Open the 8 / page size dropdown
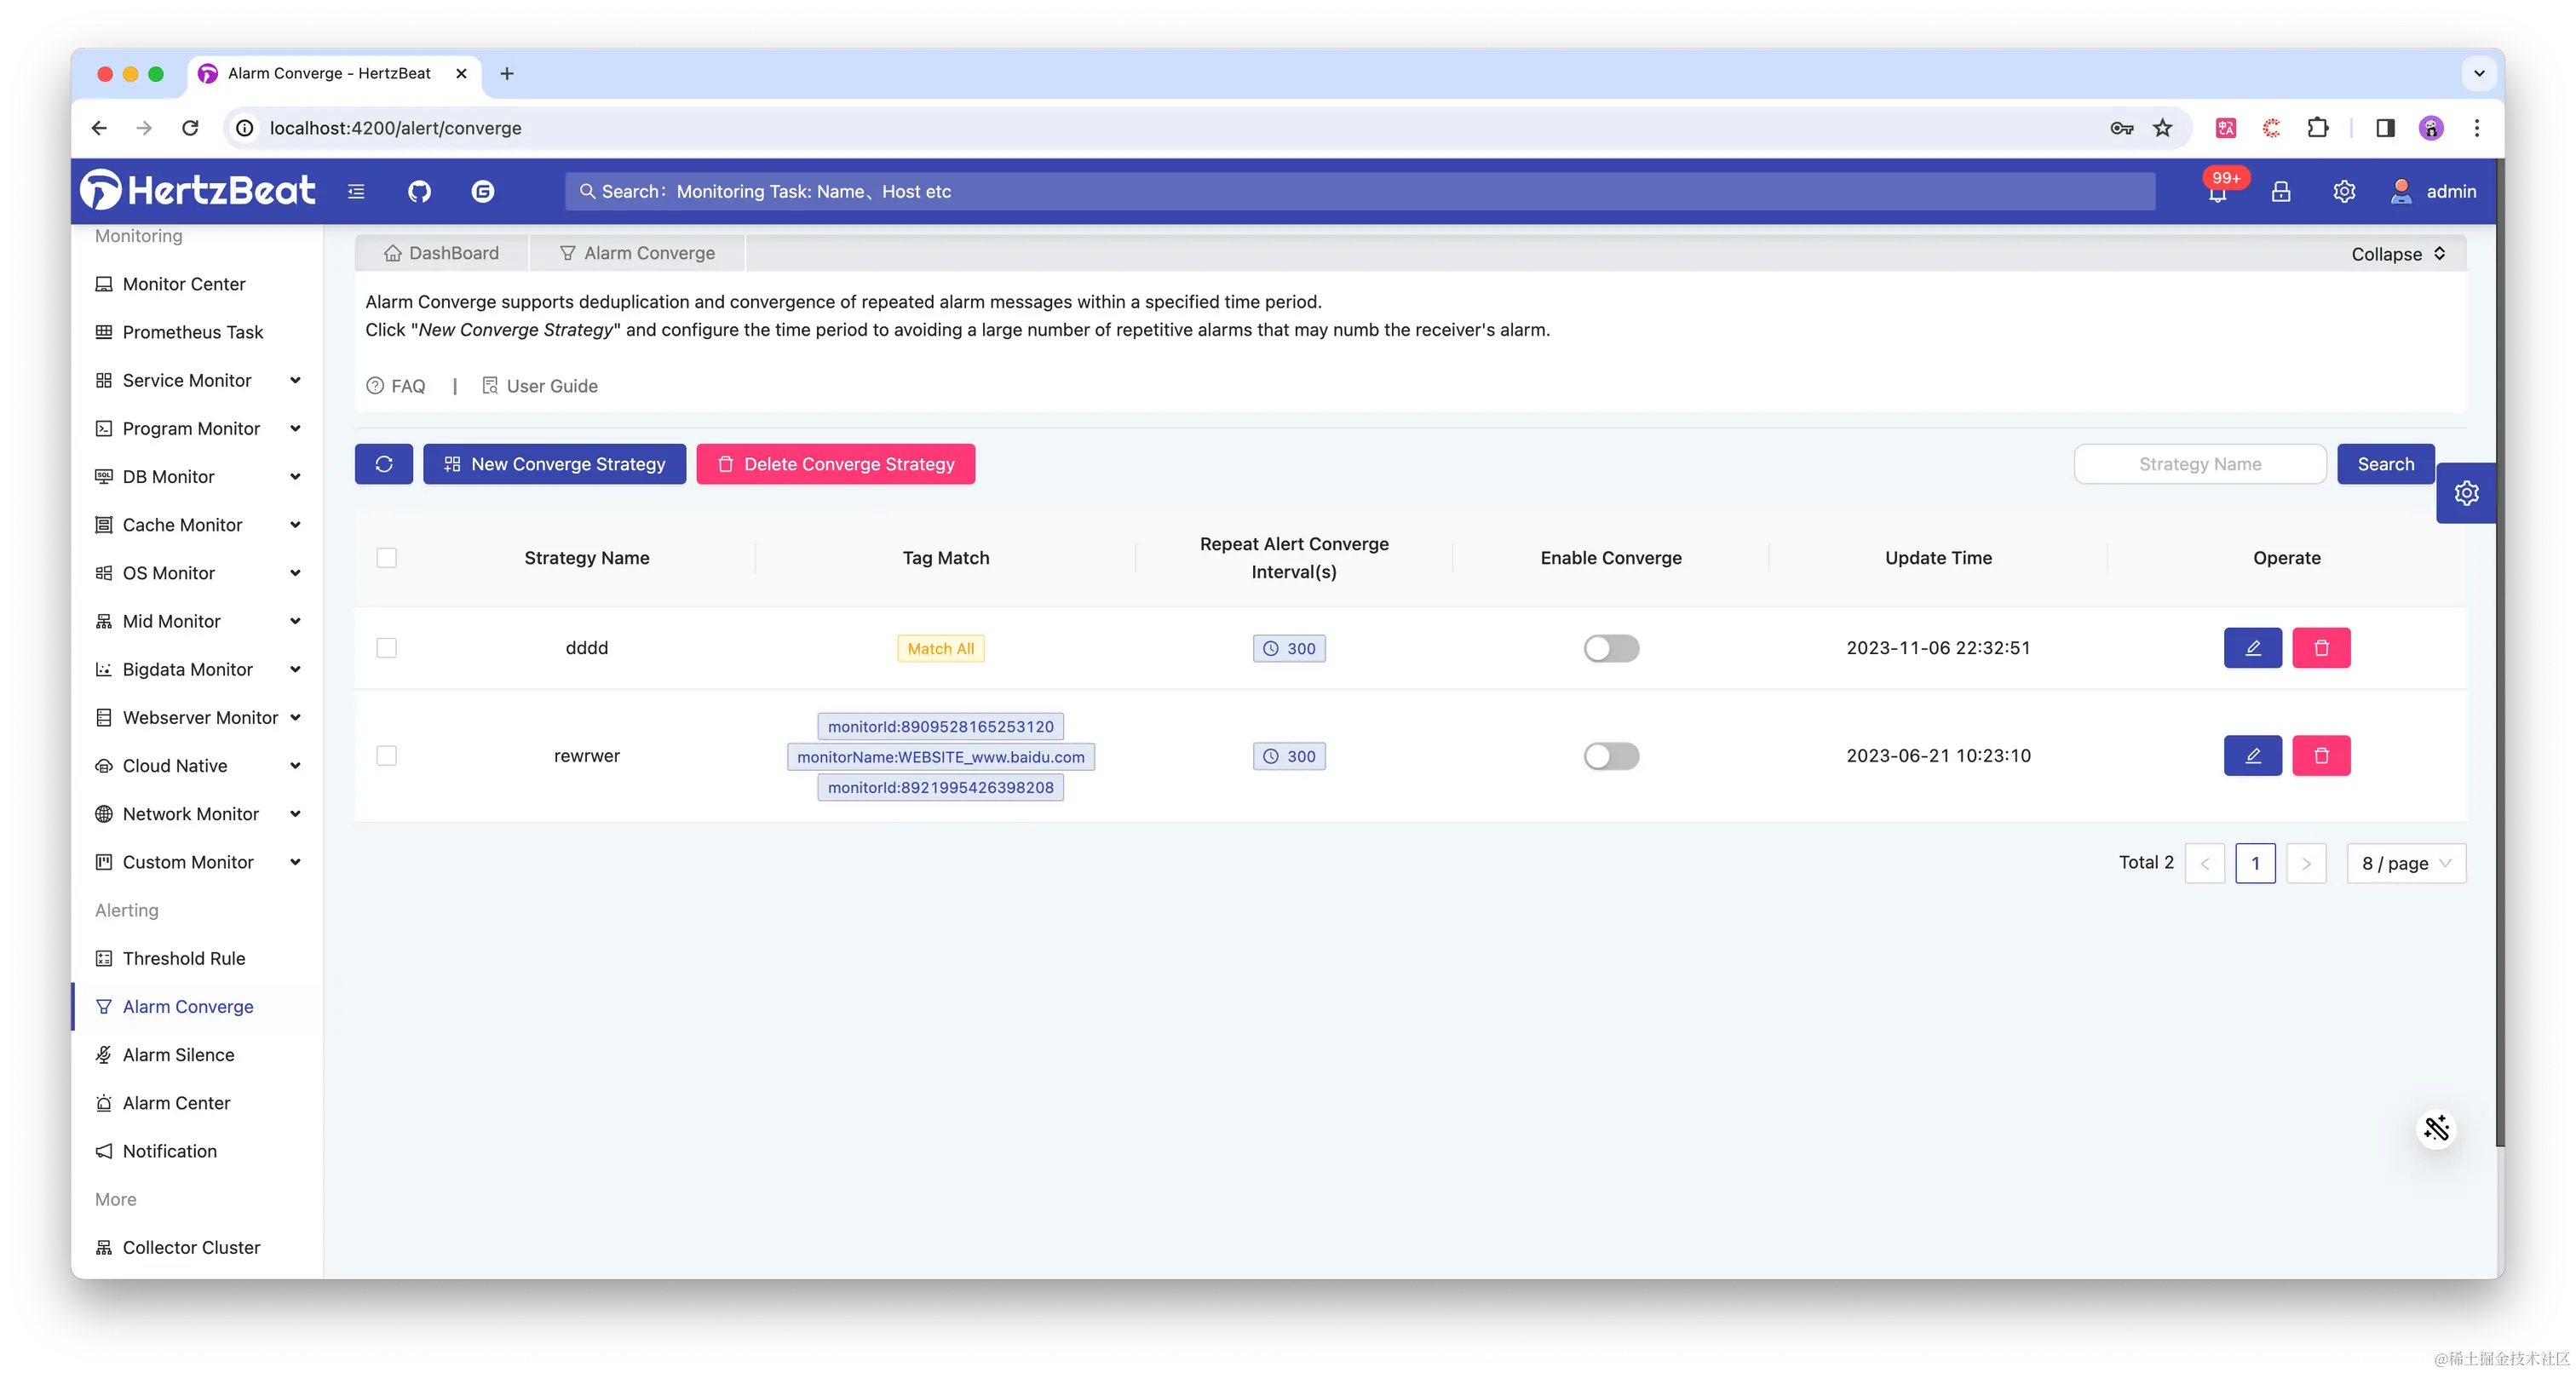This screenshot has height=1373, width=2576. pyautogui.click(x=2405, y=863)
